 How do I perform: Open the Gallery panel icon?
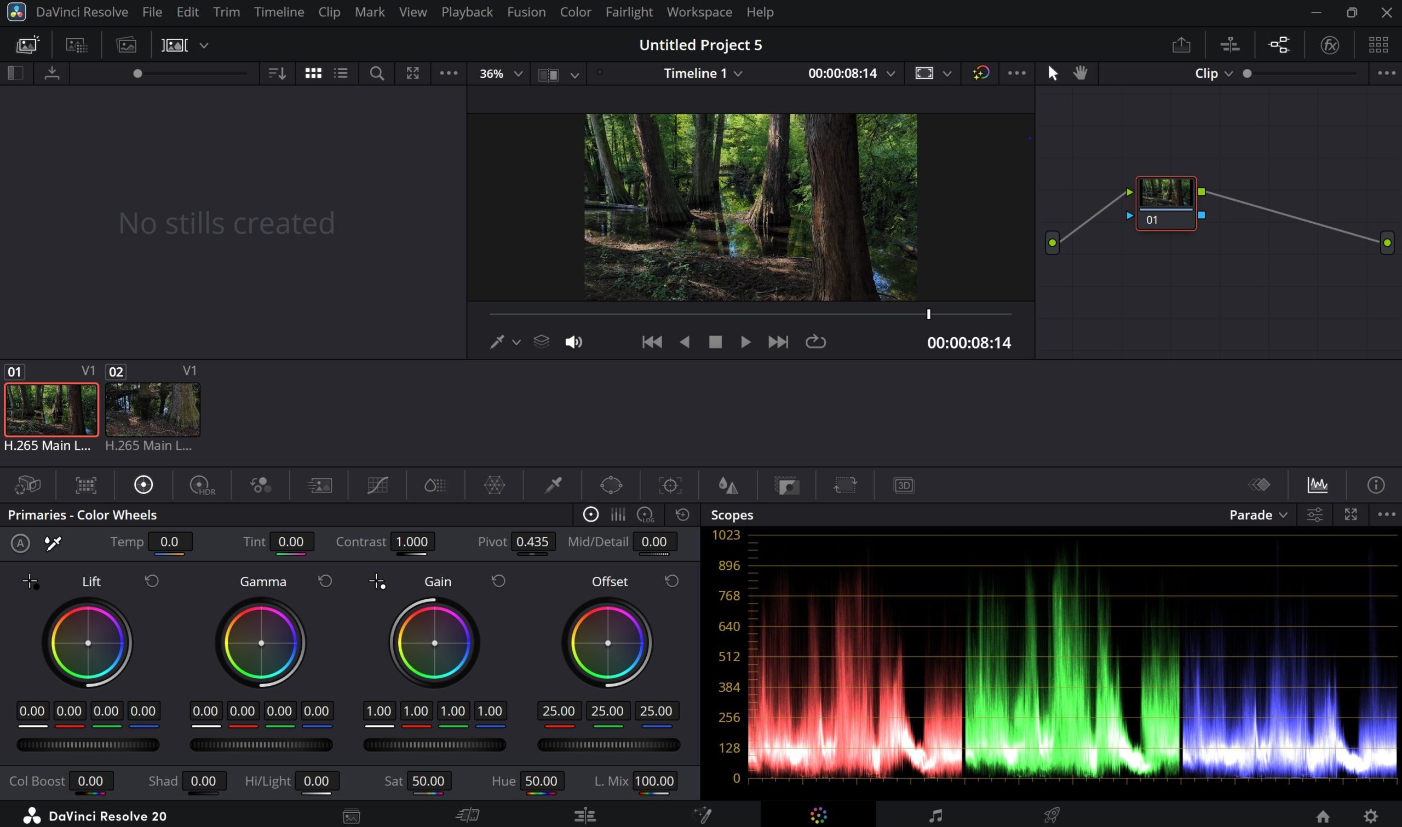27,44
